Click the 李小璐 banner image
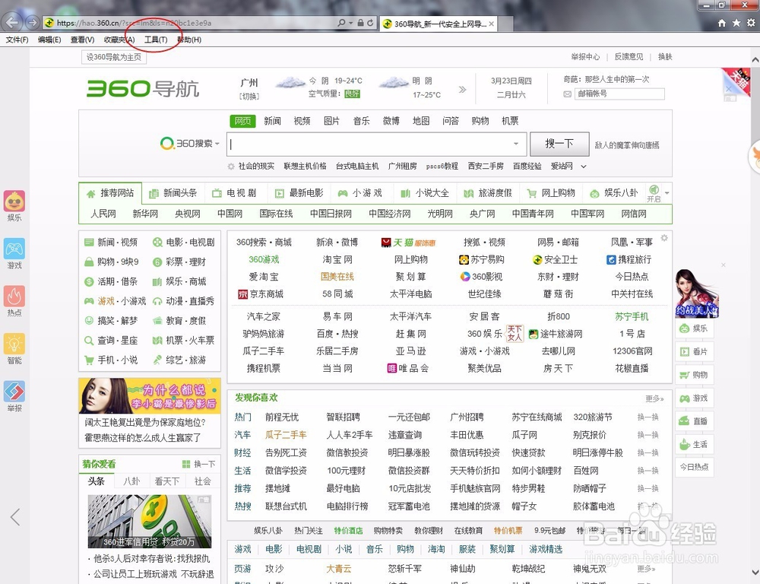This screenshot has width=760, height=584. coord(149,396)
